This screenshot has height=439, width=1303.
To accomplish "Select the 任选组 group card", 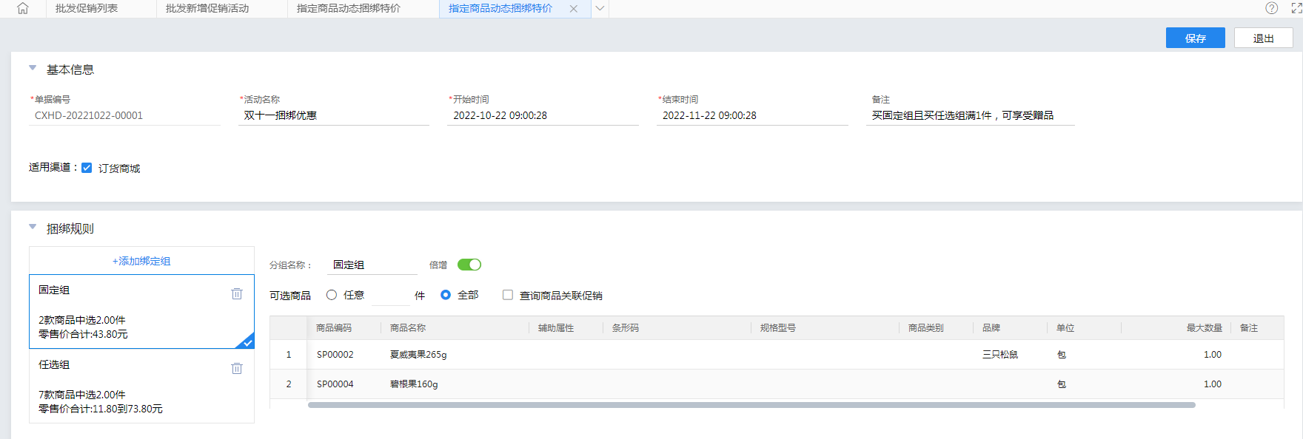I will point(141,386).
